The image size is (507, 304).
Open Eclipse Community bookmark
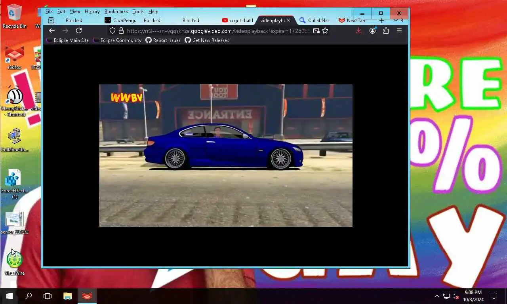click(x=117, y=40)
